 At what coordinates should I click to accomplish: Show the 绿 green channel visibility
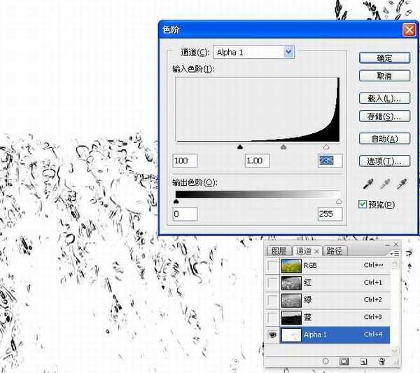point(272,300)
